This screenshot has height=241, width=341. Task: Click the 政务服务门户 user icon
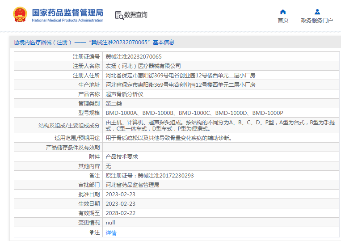tap(317, 12)
